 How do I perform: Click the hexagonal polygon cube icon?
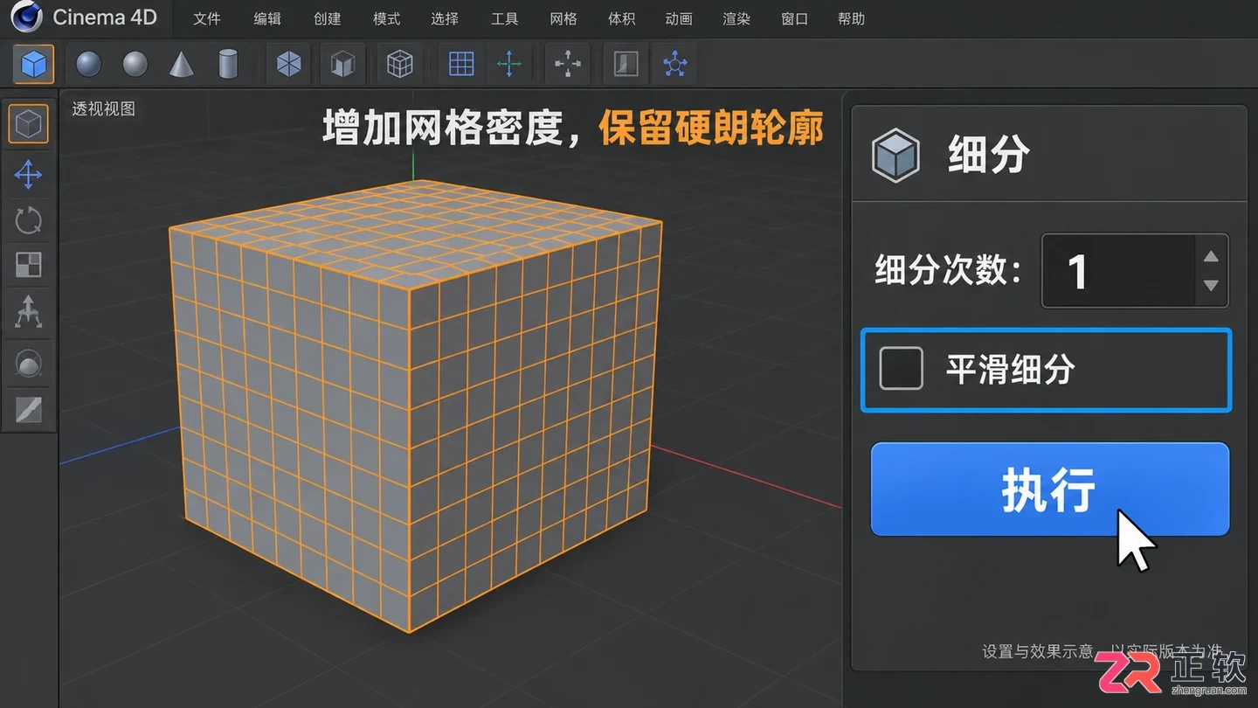pyautogui.click(x=288, y=64)
